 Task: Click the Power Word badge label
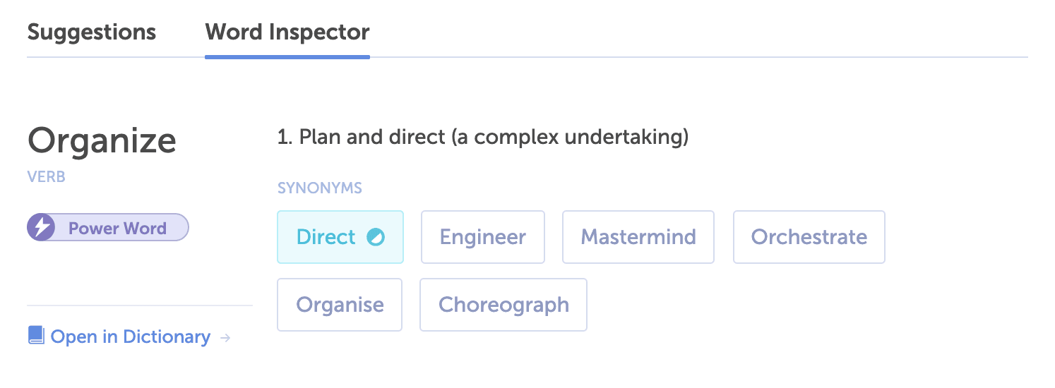click(x=117, y=229)
